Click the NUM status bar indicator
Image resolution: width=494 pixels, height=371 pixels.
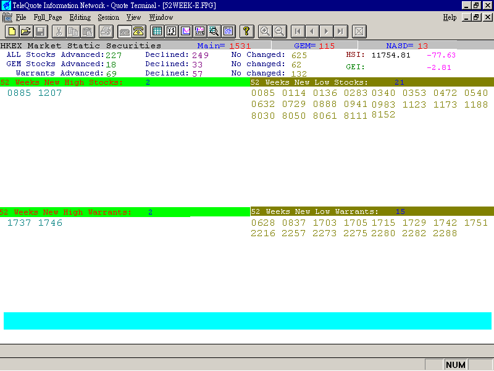pyautogui.click(x=456, y=365)
